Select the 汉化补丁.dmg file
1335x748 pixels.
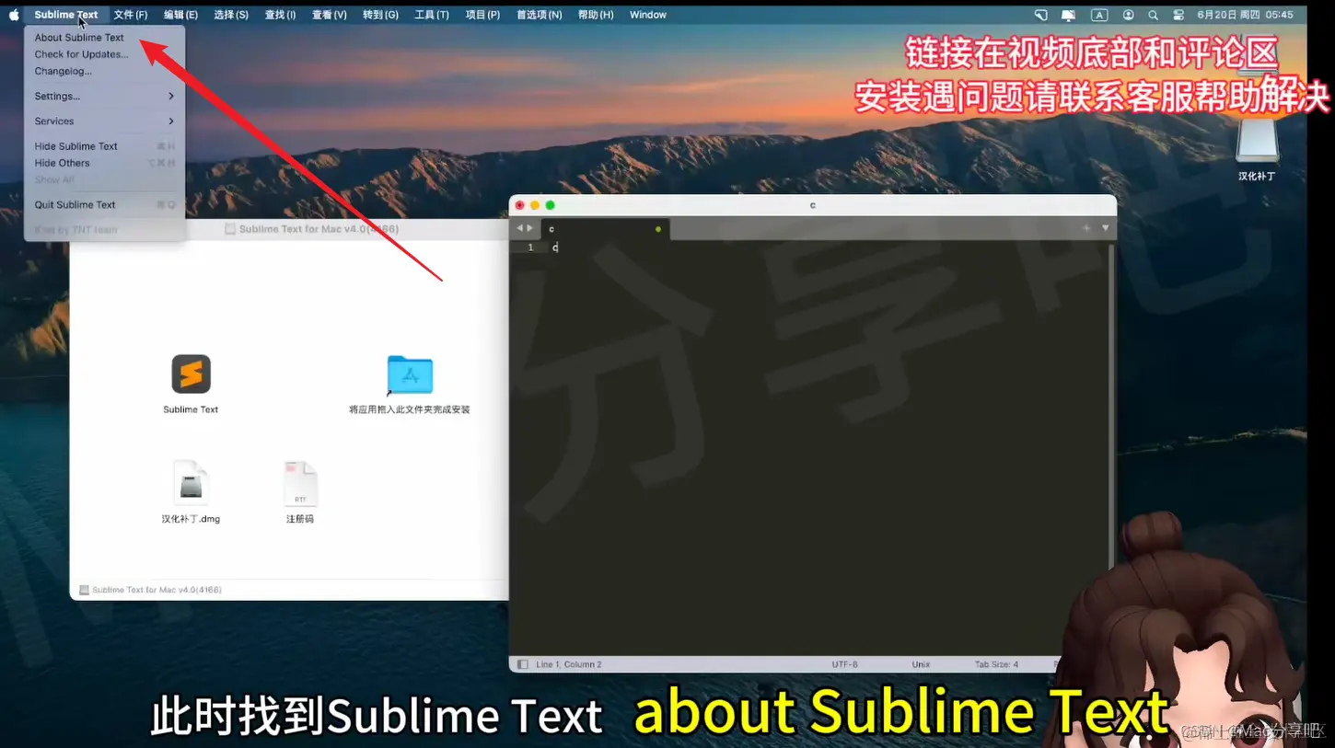pyautogui.click(x=191, y=482)
